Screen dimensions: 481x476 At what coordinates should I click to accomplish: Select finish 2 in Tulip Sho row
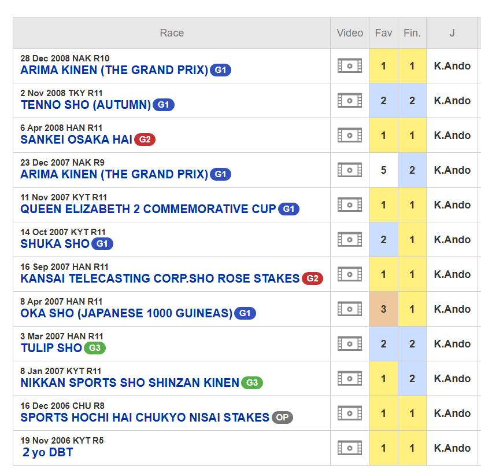click(412, 343)
